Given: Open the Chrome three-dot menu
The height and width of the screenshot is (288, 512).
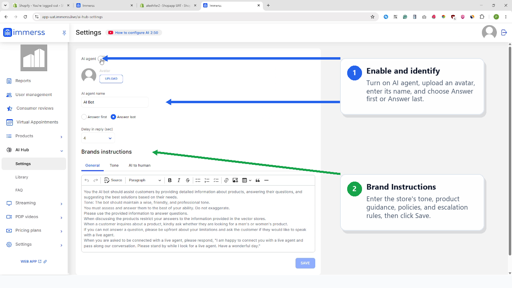Looking at the screenshot, I should click(506, 17).
